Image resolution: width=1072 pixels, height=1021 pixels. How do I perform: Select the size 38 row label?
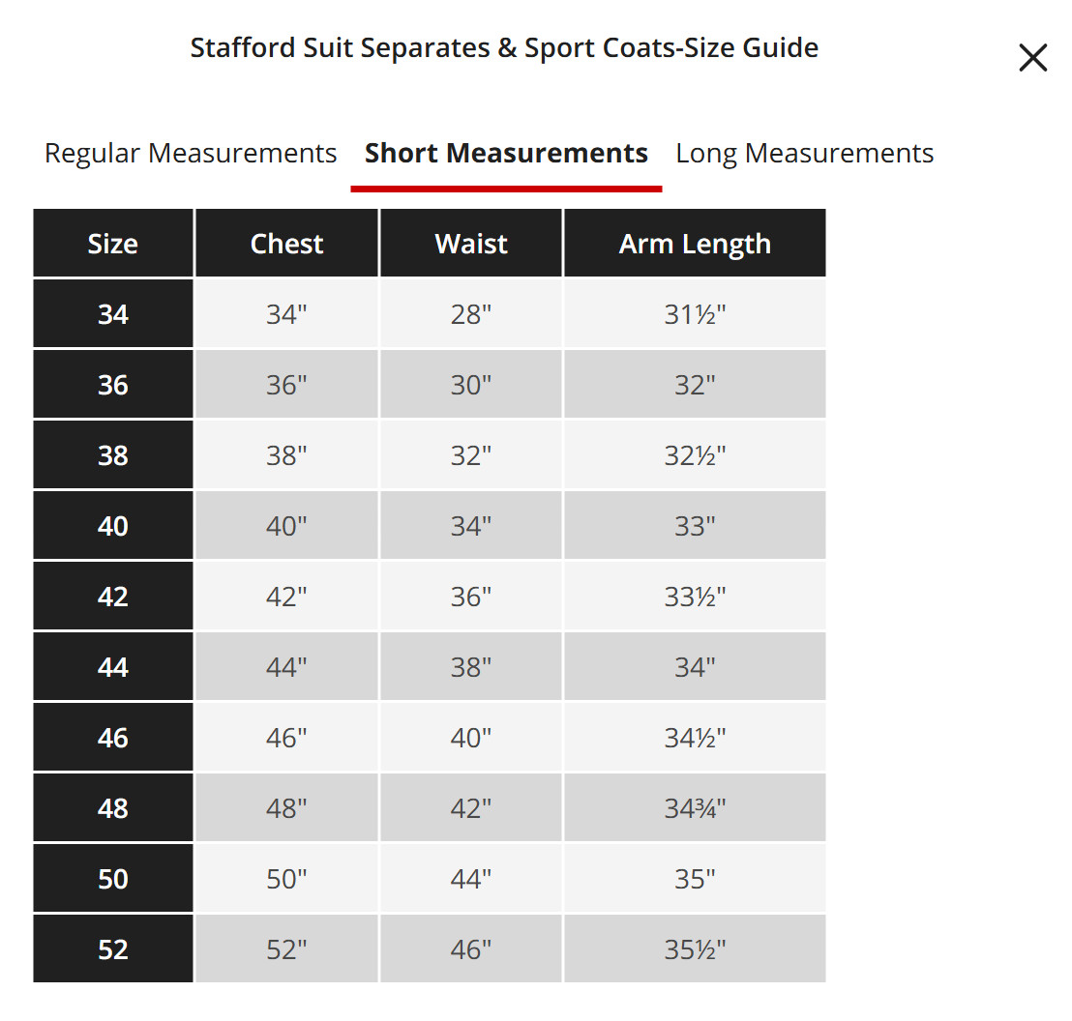pyautogui.click(x=113, y=455)
